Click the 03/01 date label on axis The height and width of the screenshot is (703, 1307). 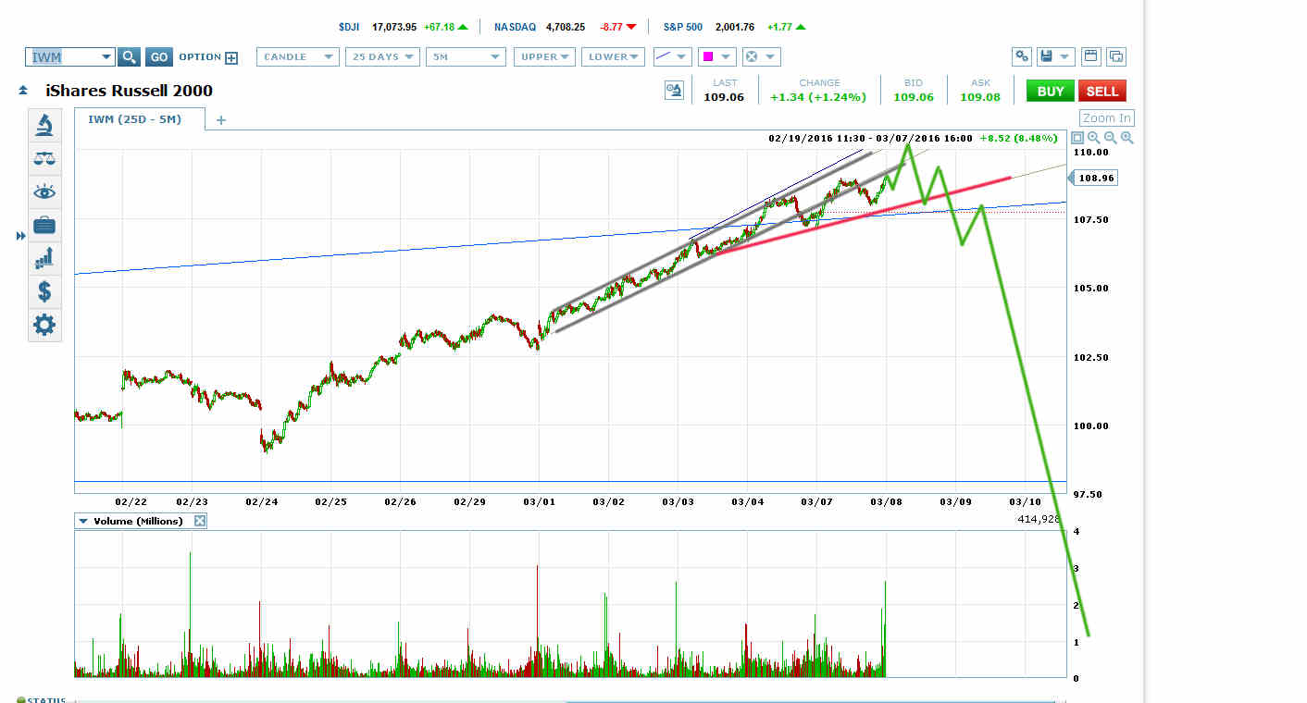(x=538, y=501)
